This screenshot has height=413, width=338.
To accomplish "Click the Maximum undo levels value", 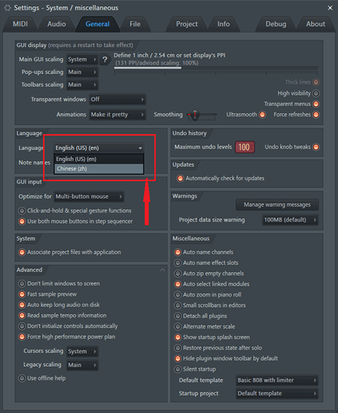I will 244,147.
